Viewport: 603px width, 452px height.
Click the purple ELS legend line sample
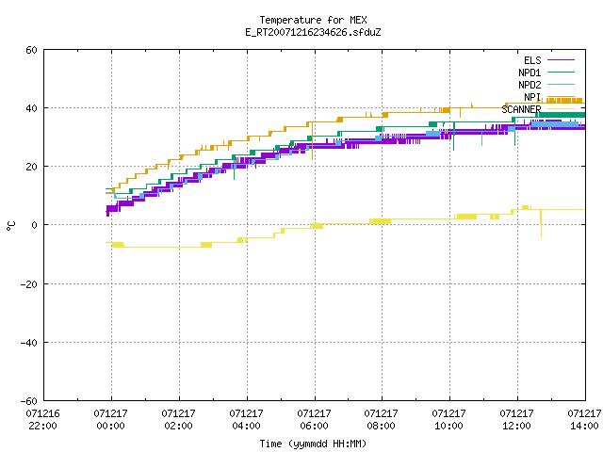pyautogui.click(x=561, y=60)
